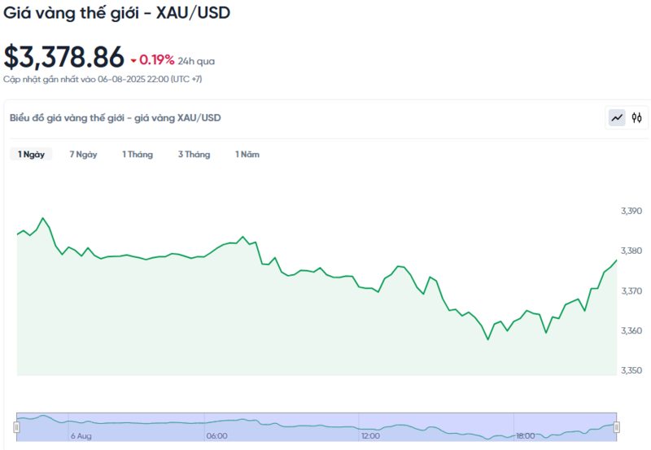Switch to the 3 Tháng period
Screen dimensions: 651x450
coord(194,155)
